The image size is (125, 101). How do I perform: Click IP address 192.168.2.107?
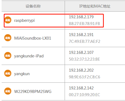(81, 53)
